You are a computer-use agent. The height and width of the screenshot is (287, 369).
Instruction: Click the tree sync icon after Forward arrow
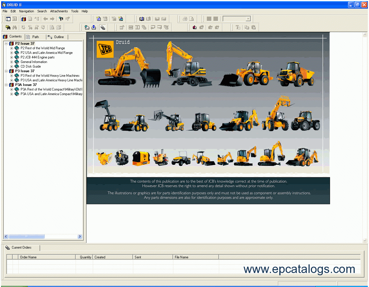(x=61, y=19)
